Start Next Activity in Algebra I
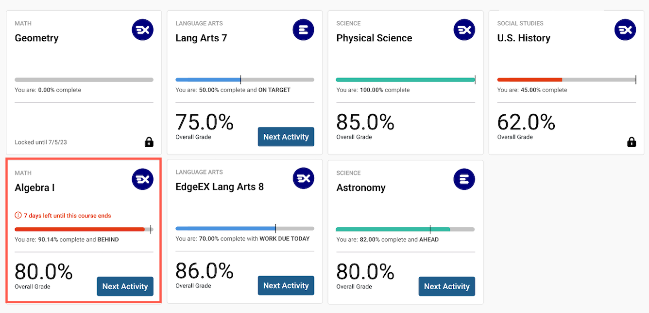 tap(125, 286)
